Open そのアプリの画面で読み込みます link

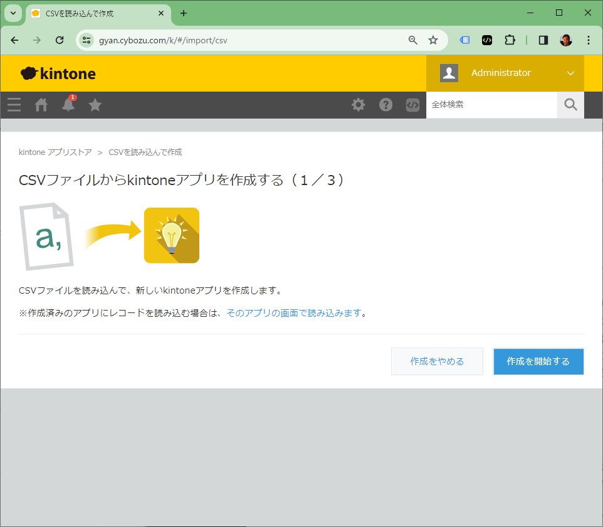pos(294,313)
